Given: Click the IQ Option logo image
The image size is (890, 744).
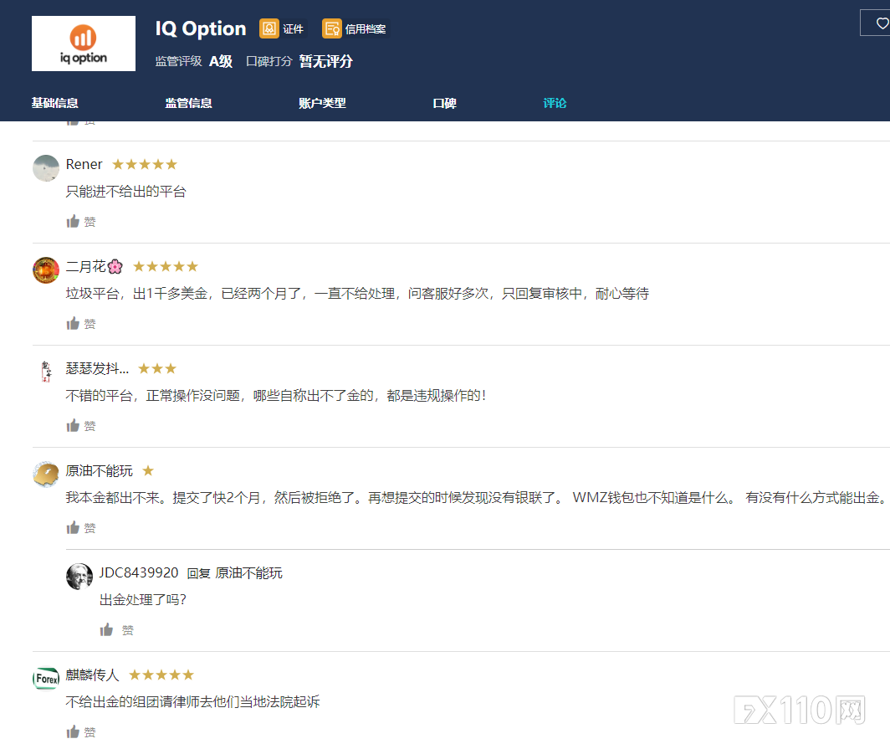Looking at the screenshot, I should (x=84, y=44).
